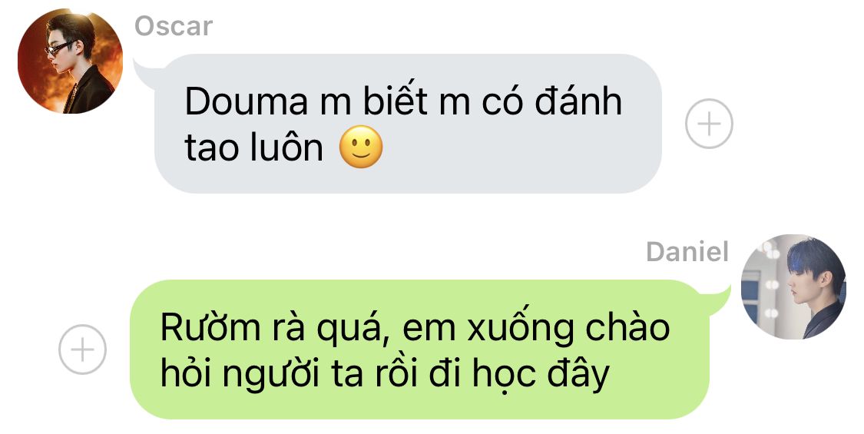Select the Oscar sender name label
The image size is (864, 434).
[x=174, y=26]
